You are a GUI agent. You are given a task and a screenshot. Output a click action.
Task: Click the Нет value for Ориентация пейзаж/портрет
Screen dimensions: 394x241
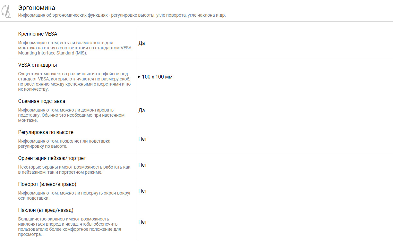(x=143, y=165)
